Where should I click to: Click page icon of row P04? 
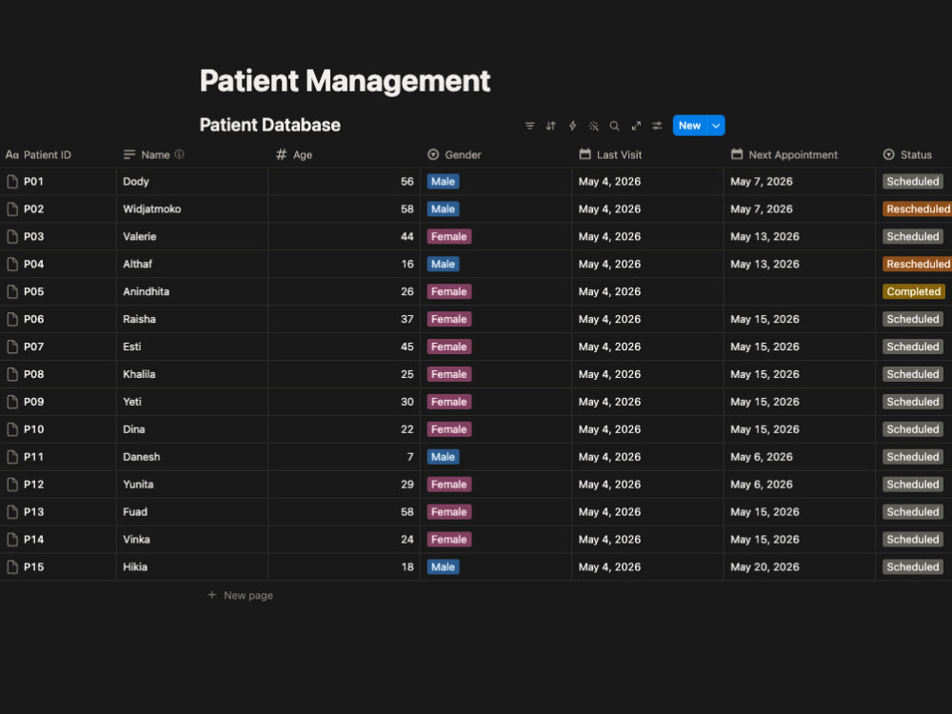pos(12,264)
